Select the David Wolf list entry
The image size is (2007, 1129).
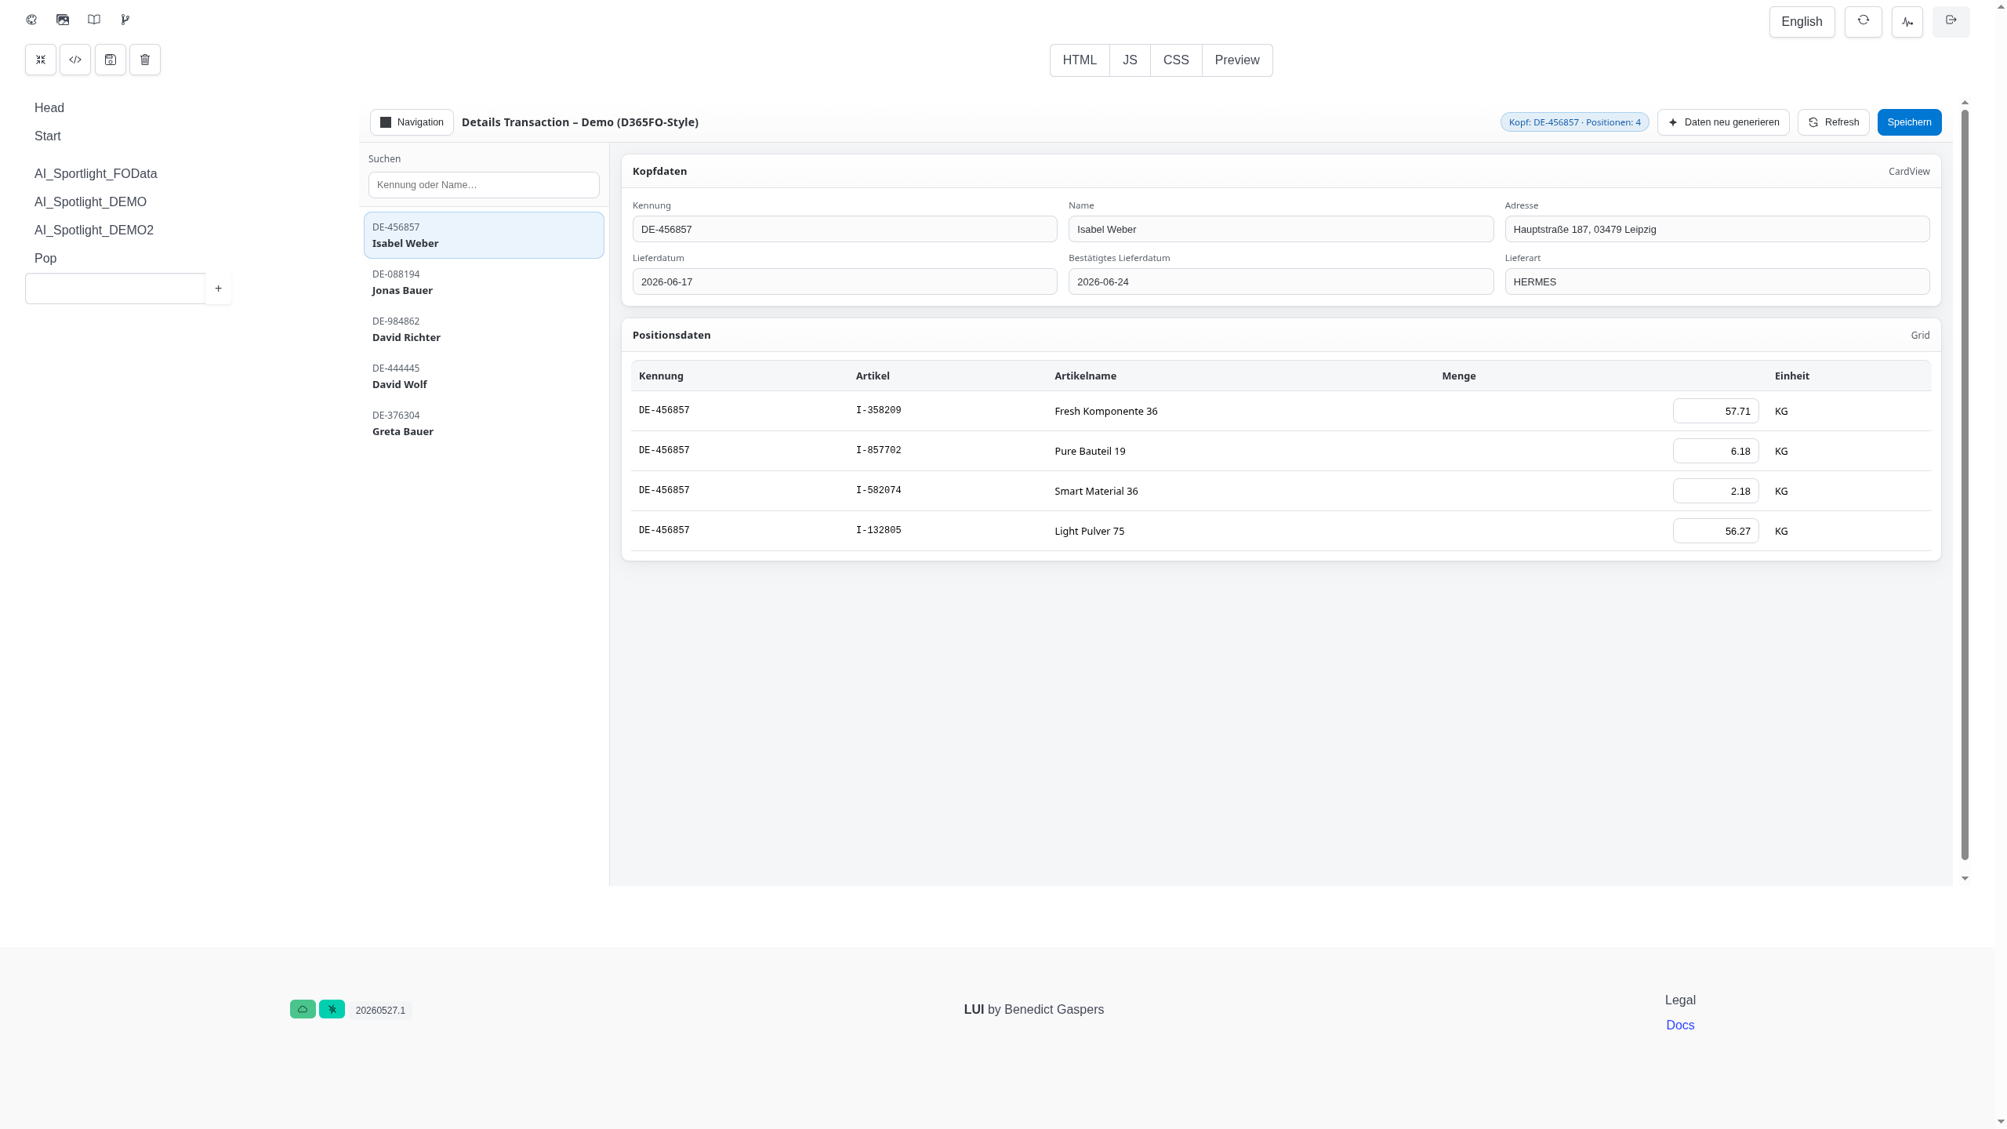click(484, 376)
